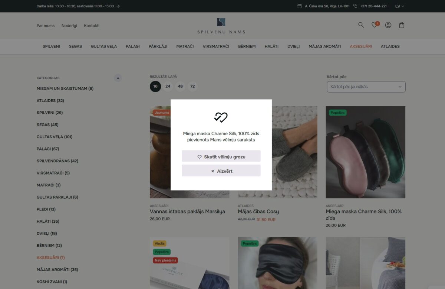Click the store address icon
The height and width of the screenshot is (289, 445).
(300, 6)
